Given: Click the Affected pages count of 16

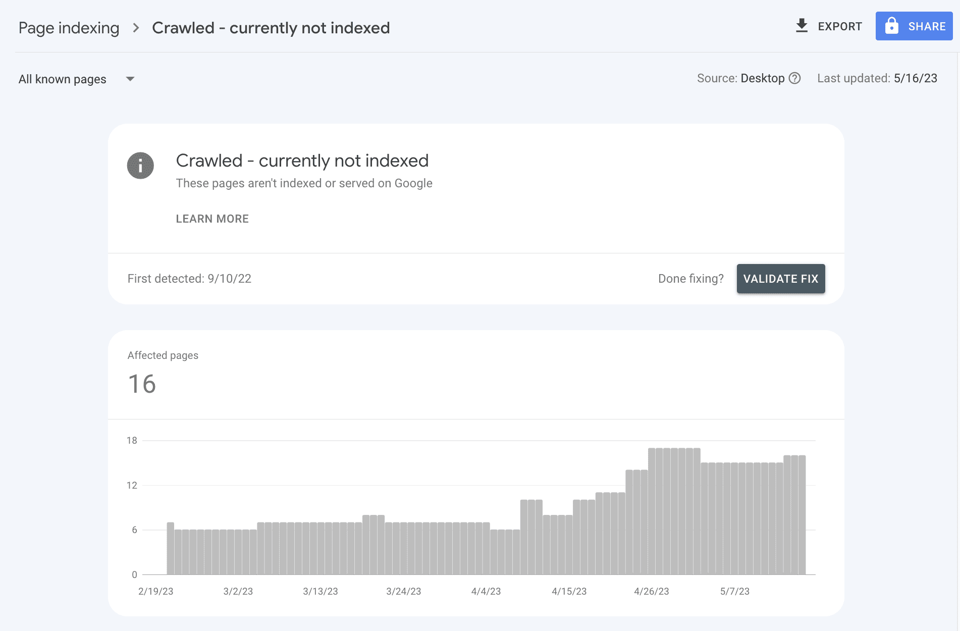Looking at the screenshot, I should pyautogui.click(x=142, y=384).
